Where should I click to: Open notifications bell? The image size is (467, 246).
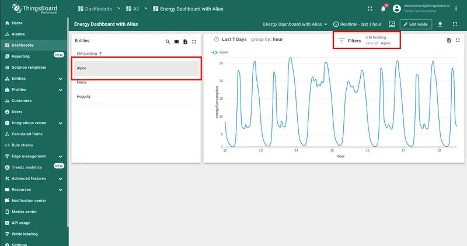[x=384, y=9]
